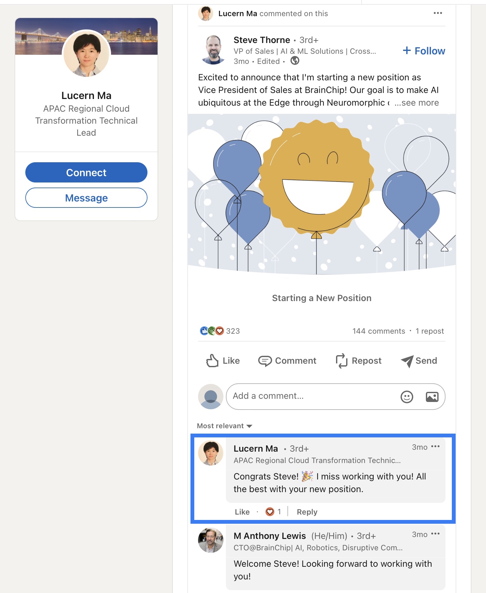Click the add image icon in comment box
486x593 pixels.
coord(432,397)
